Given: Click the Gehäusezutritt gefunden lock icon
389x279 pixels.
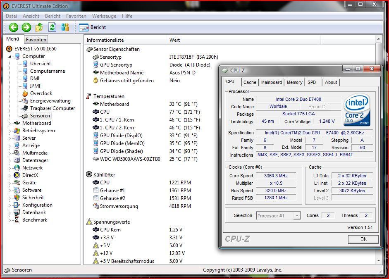Looking at the screenshot, I should [x=95, y=80].
